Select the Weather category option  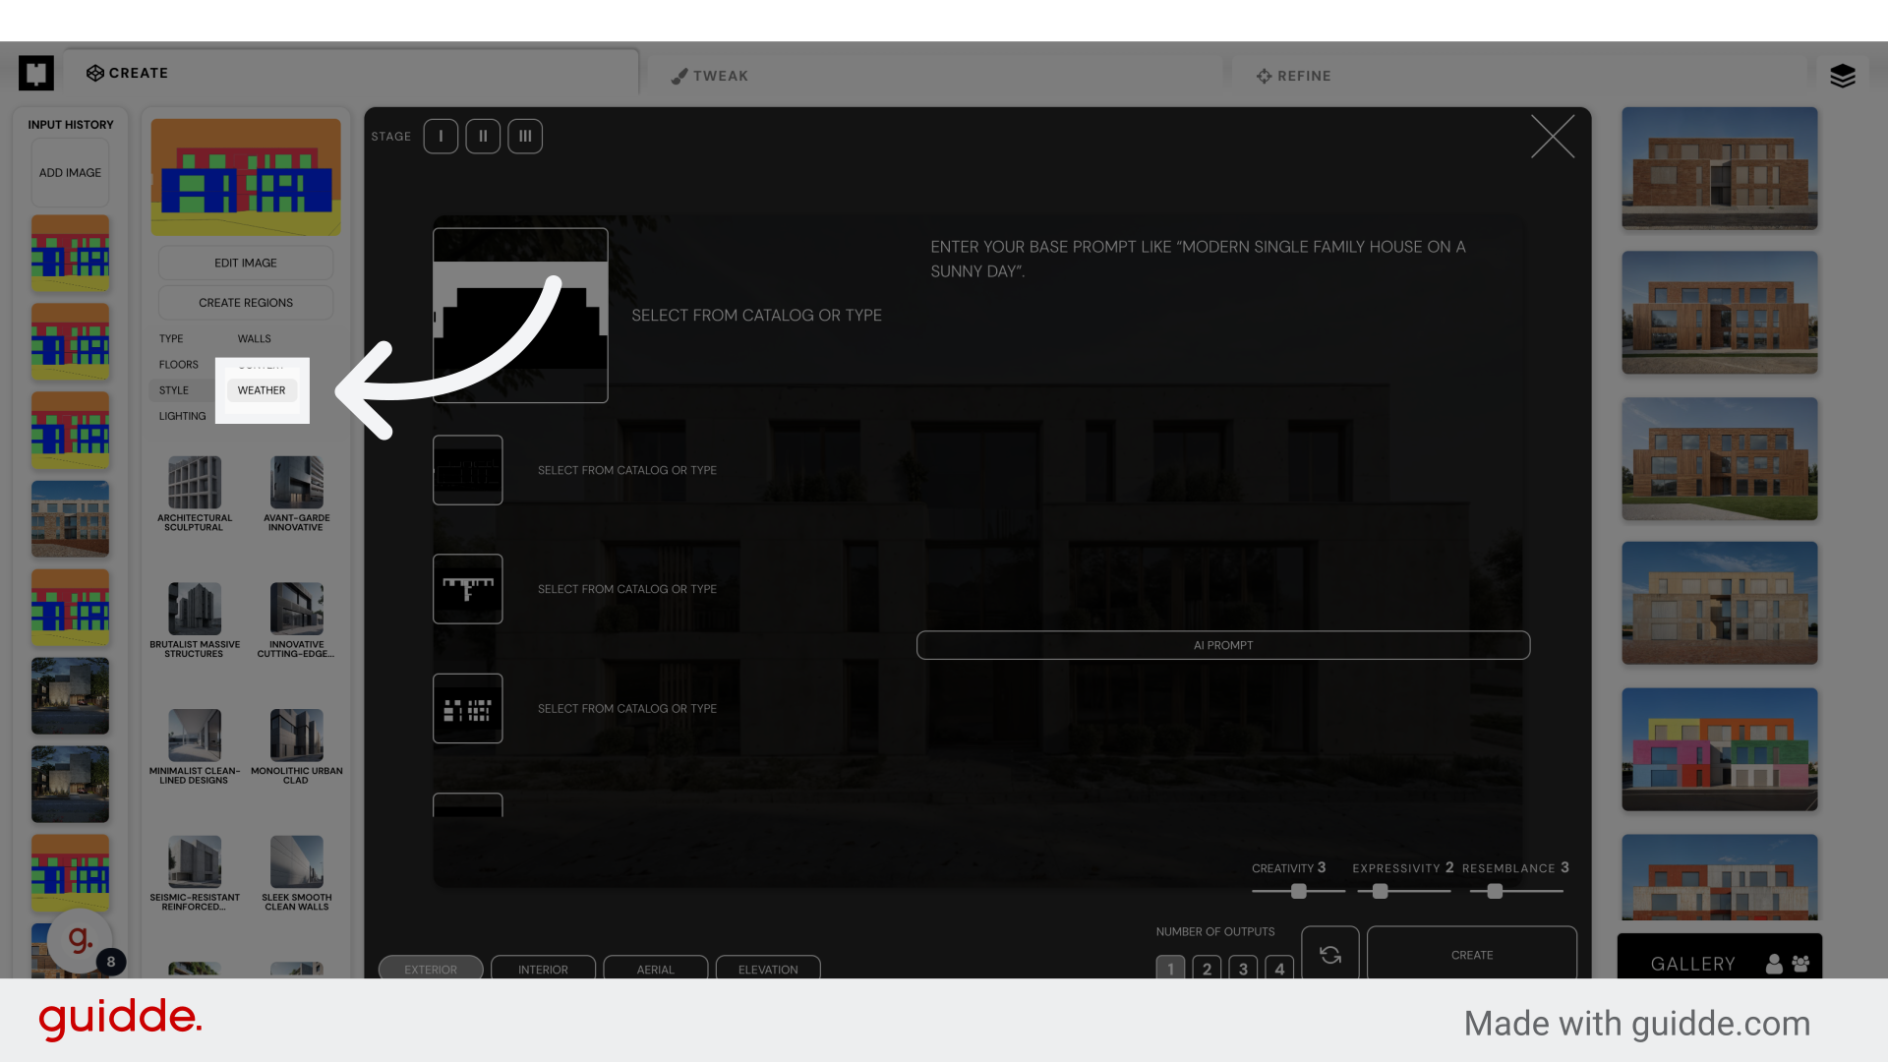click(x=262, y=390)
